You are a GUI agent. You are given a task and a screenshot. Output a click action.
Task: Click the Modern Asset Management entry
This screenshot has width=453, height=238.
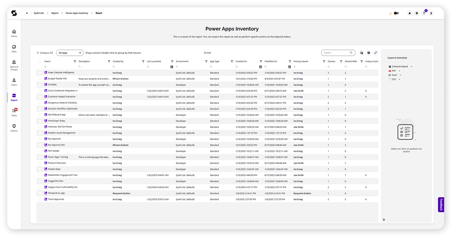[62, 133]
